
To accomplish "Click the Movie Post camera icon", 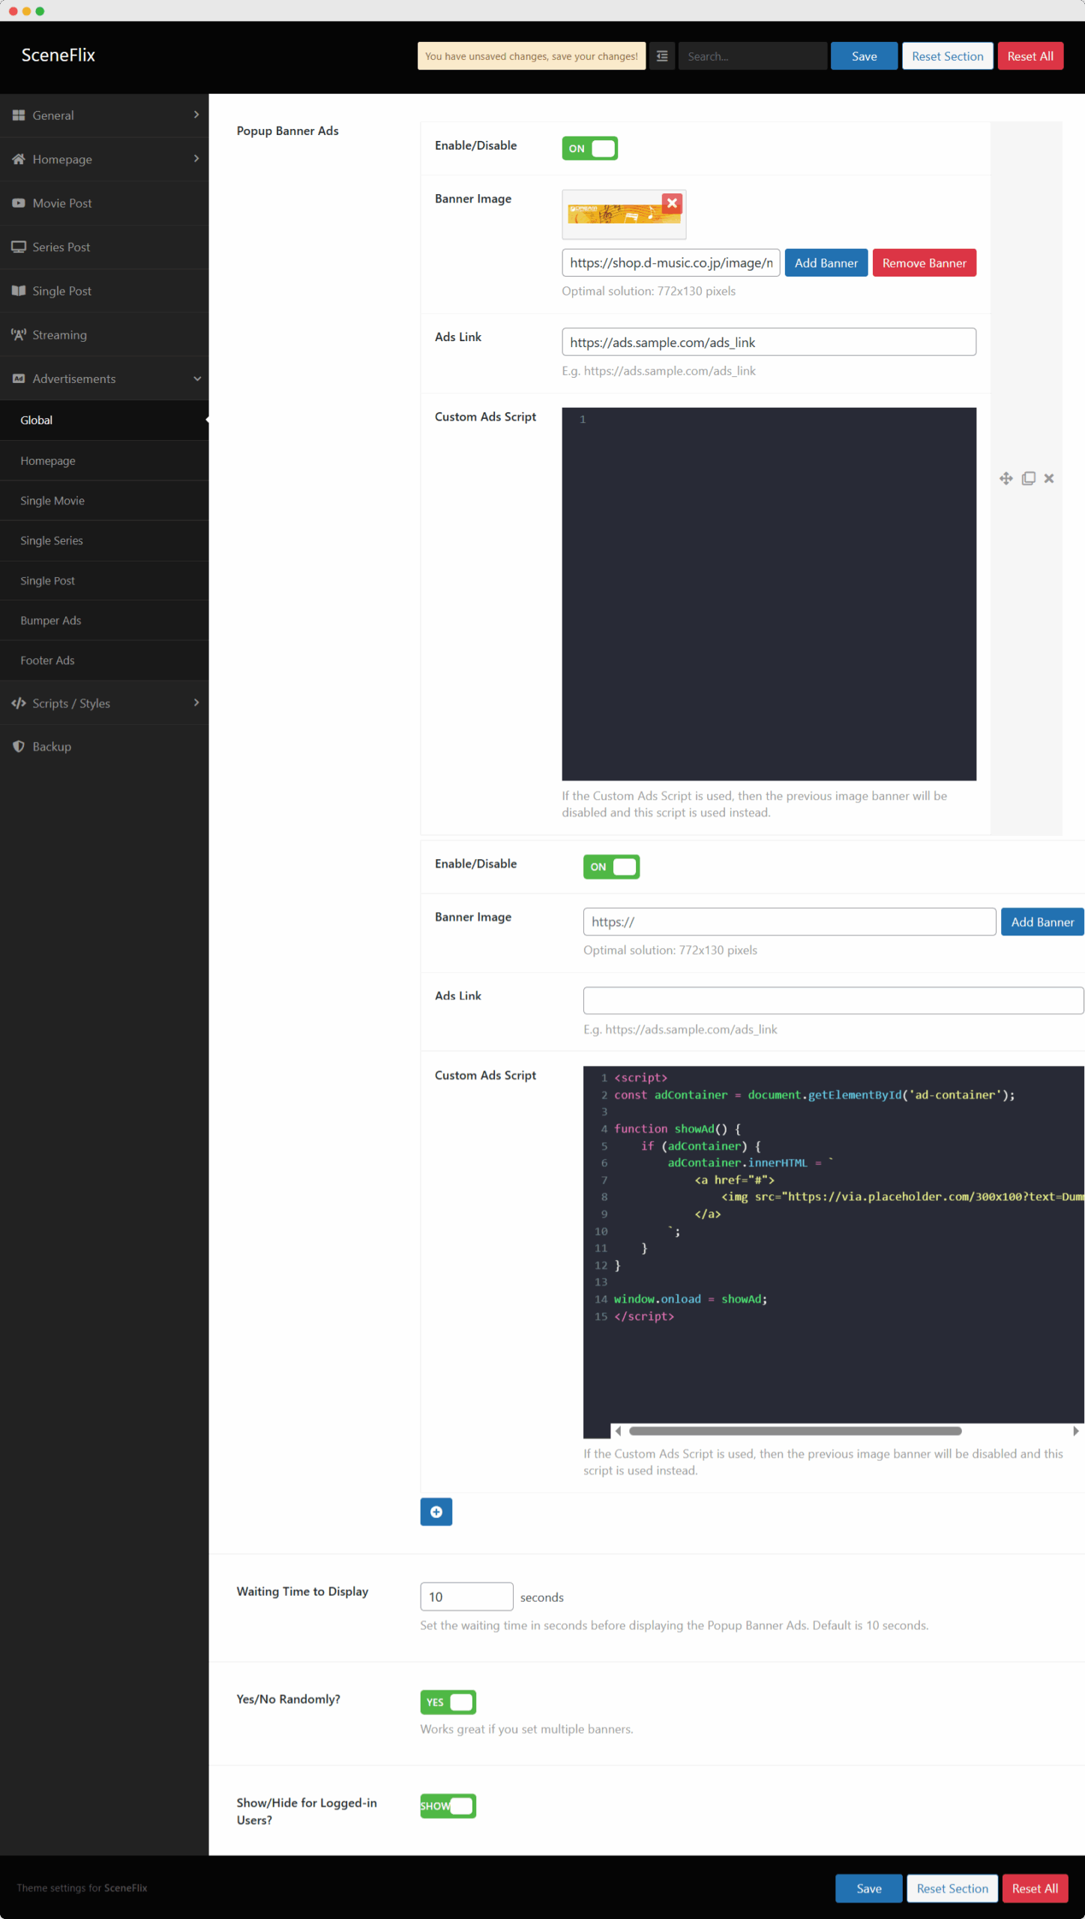I will (x=19, y=203).
